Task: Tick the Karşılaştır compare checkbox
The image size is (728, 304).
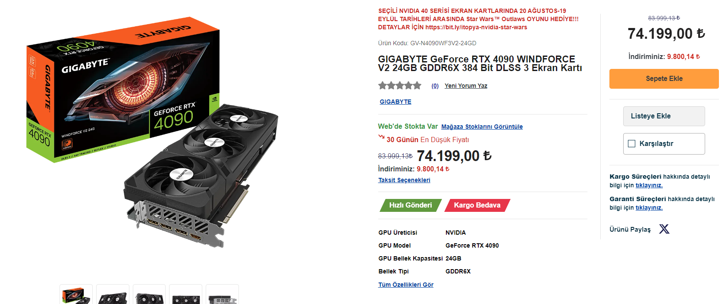Action: pyautogui.click(x=632, y=144)
